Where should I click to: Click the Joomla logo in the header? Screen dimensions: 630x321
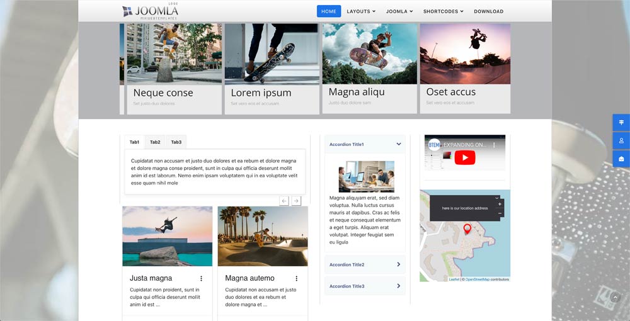click(x=151, y=11)
